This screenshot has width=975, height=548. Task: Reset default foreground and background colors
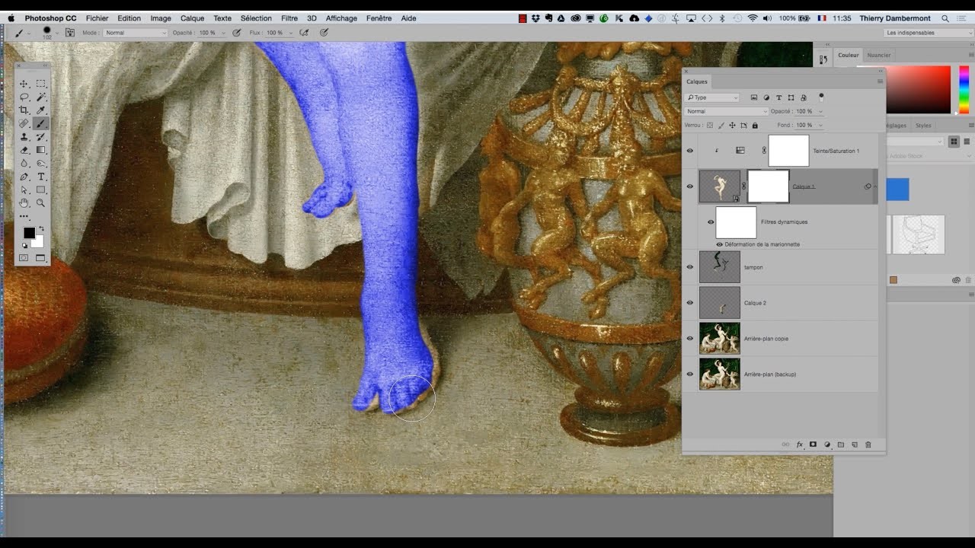[23, 245]
